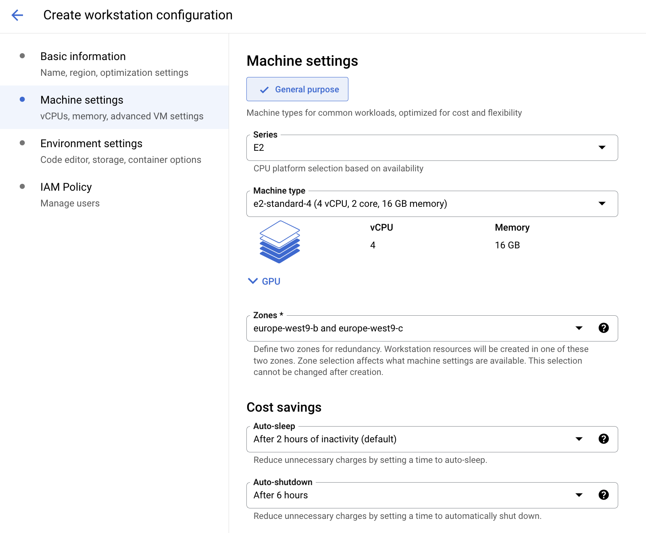Click the General purpose checkmark icon
Image resolution: width=646 pixels, height=533 pixels.
(x=264, y=90)
